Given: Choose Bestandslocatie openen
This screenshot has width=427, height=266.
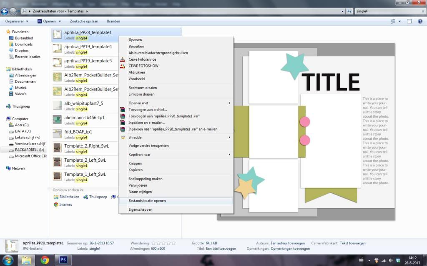Looking at the screenshot, I should [176, 201].
